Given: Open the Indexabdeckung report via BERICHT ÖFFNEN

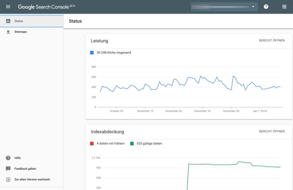Looking at the screenshot, I should 272,132.
